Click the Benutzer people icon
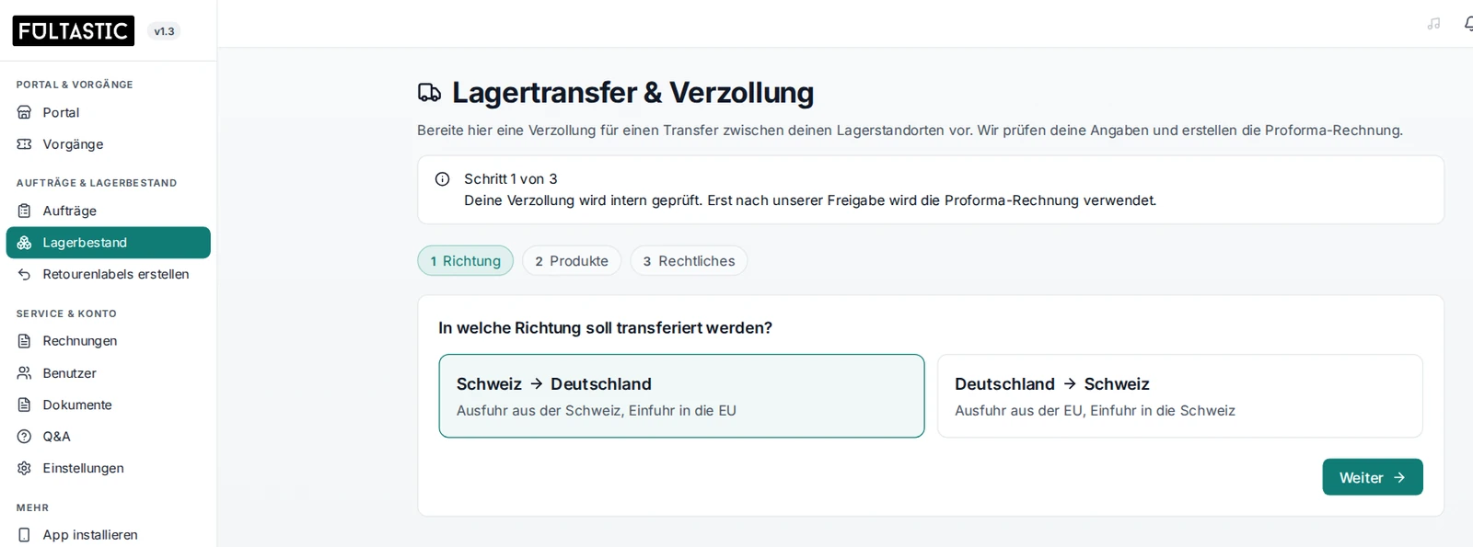 click(x=25, y=373)
